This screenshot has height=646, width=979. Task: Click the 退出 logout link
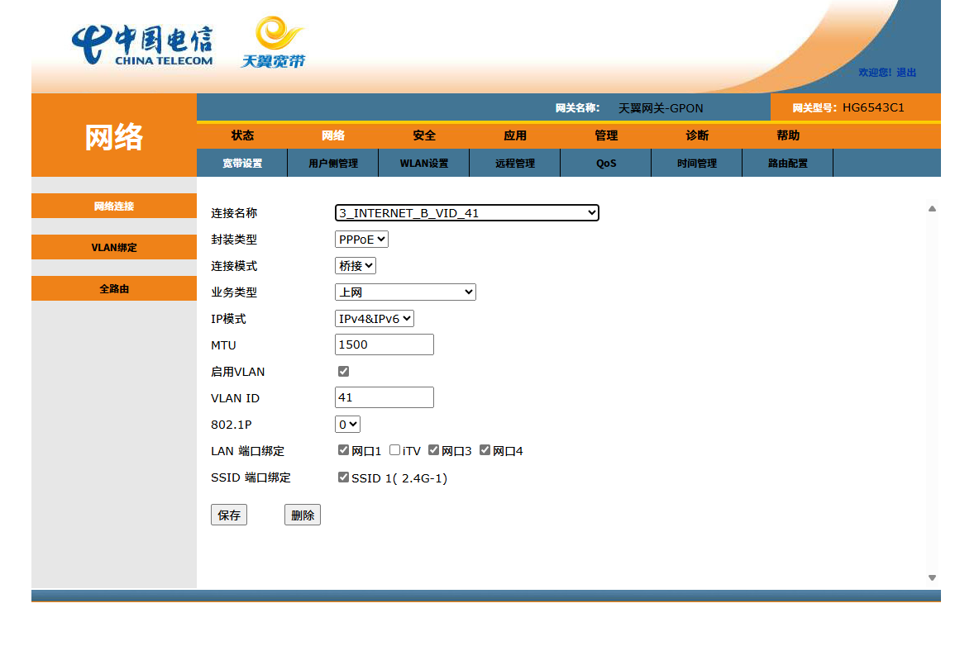[906, 73]
